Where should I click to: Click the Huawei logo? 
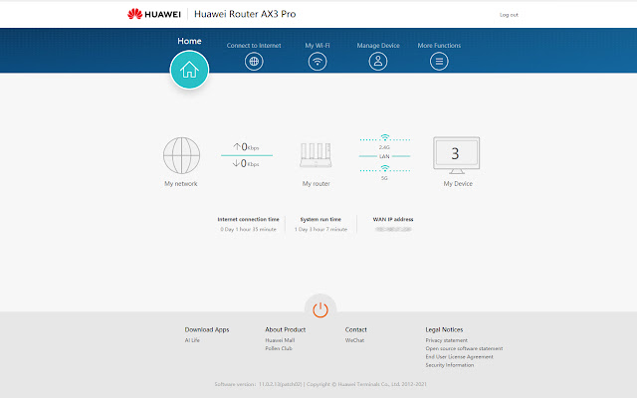coord(154,14)
